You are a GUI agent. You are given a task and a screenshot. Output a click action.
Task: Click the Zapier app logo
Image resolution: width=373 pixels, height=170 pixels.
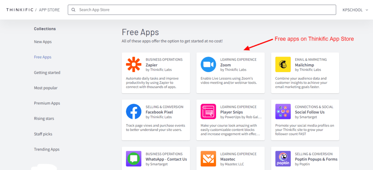click(134, 65)
